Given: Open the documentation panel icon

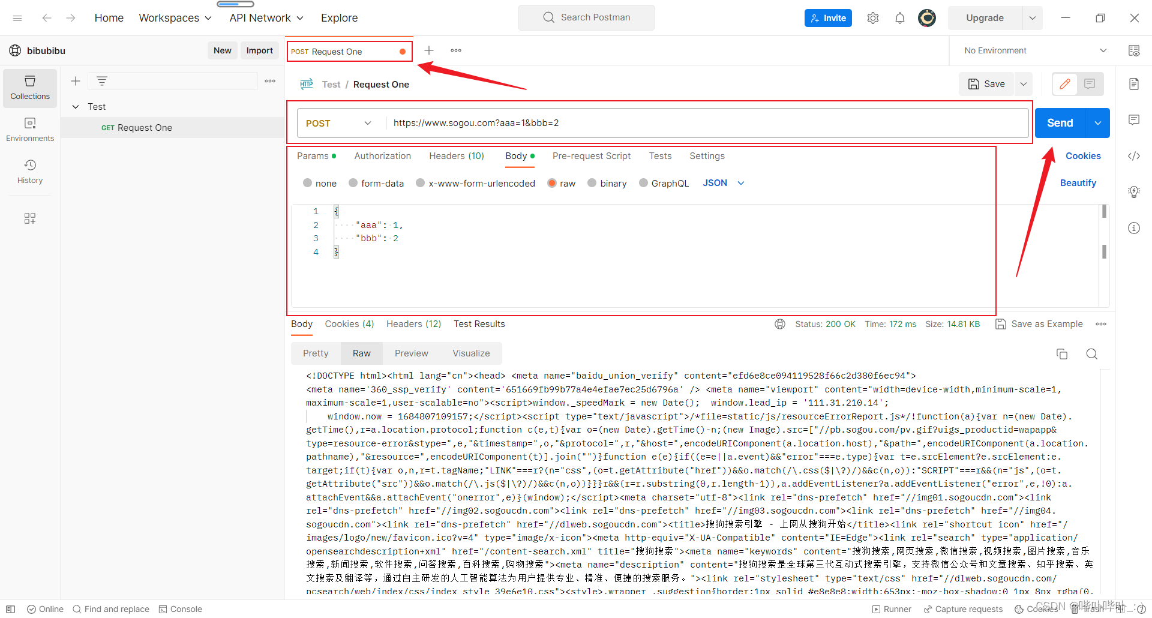Looking at the screenshot, I should [1134, 84].
